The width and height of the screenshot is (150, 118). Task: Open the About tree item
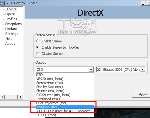click(10, 43)
